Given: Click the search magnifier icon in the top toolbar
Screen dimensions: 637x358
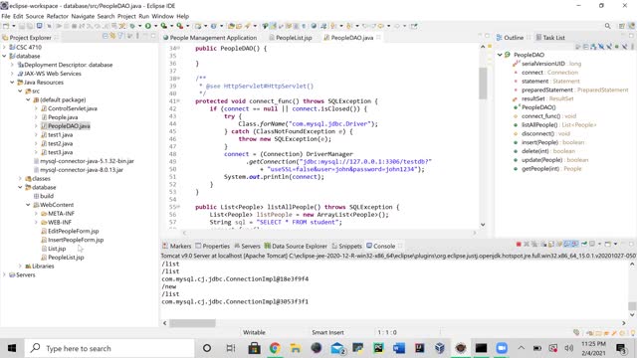Looking at the screenshot, I should (x=608, y=26).
